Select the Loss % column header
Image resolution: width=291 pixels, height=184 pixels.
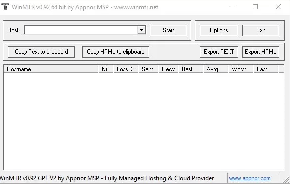[x=126, y=69]
